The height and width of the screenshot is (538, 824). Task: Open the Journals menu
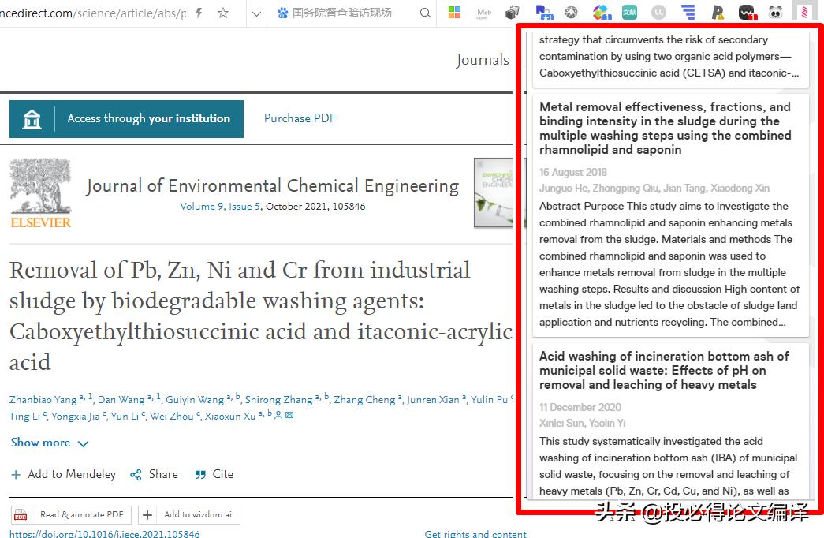483,59
